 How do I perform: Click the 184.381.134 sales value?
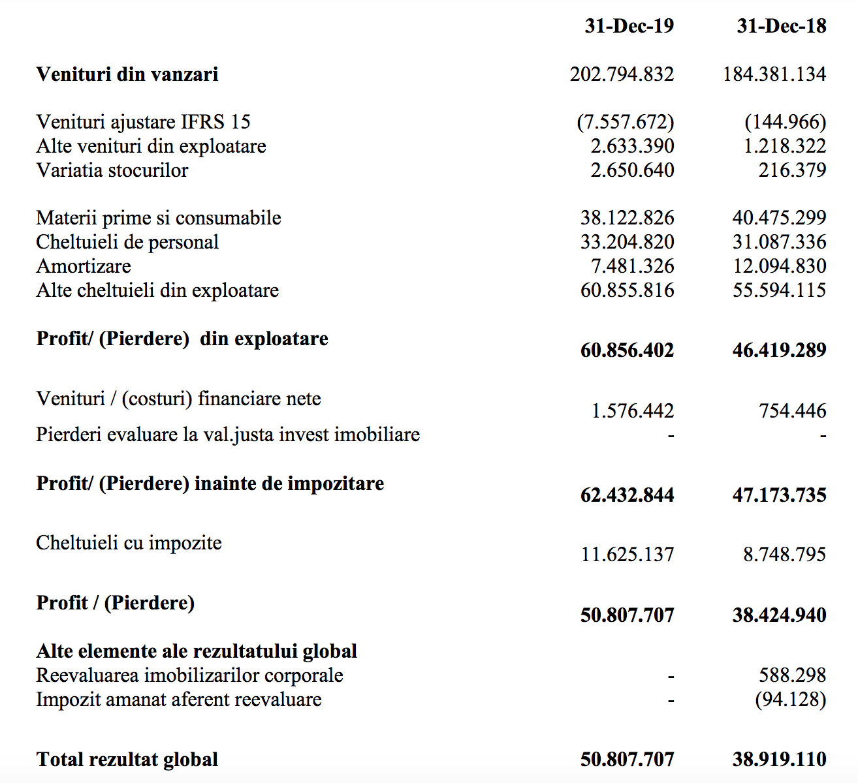click(x=774, y=74)
